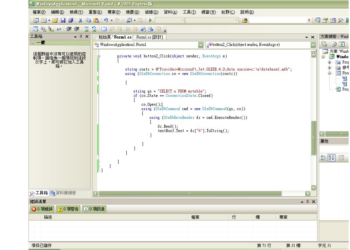Collapse the Form1.cs node in Solution Explorer
This screenshot has height=250, width=350.
click(329, 73)
